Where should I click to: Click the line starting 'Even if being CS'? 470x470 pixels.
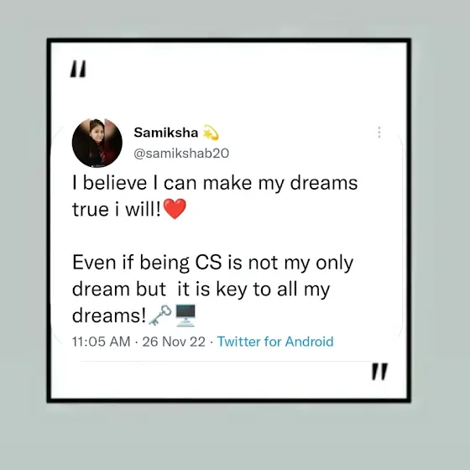213,263
